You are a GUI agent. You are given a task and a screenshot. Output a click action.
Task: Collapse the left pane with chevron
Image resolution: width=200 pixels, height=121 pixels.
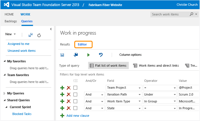point(51,29)
